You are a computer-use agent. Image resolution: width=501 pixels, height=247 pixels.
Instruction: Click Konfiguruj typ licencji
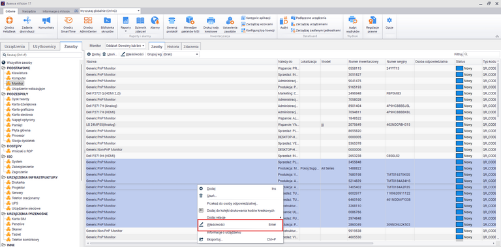258,31
